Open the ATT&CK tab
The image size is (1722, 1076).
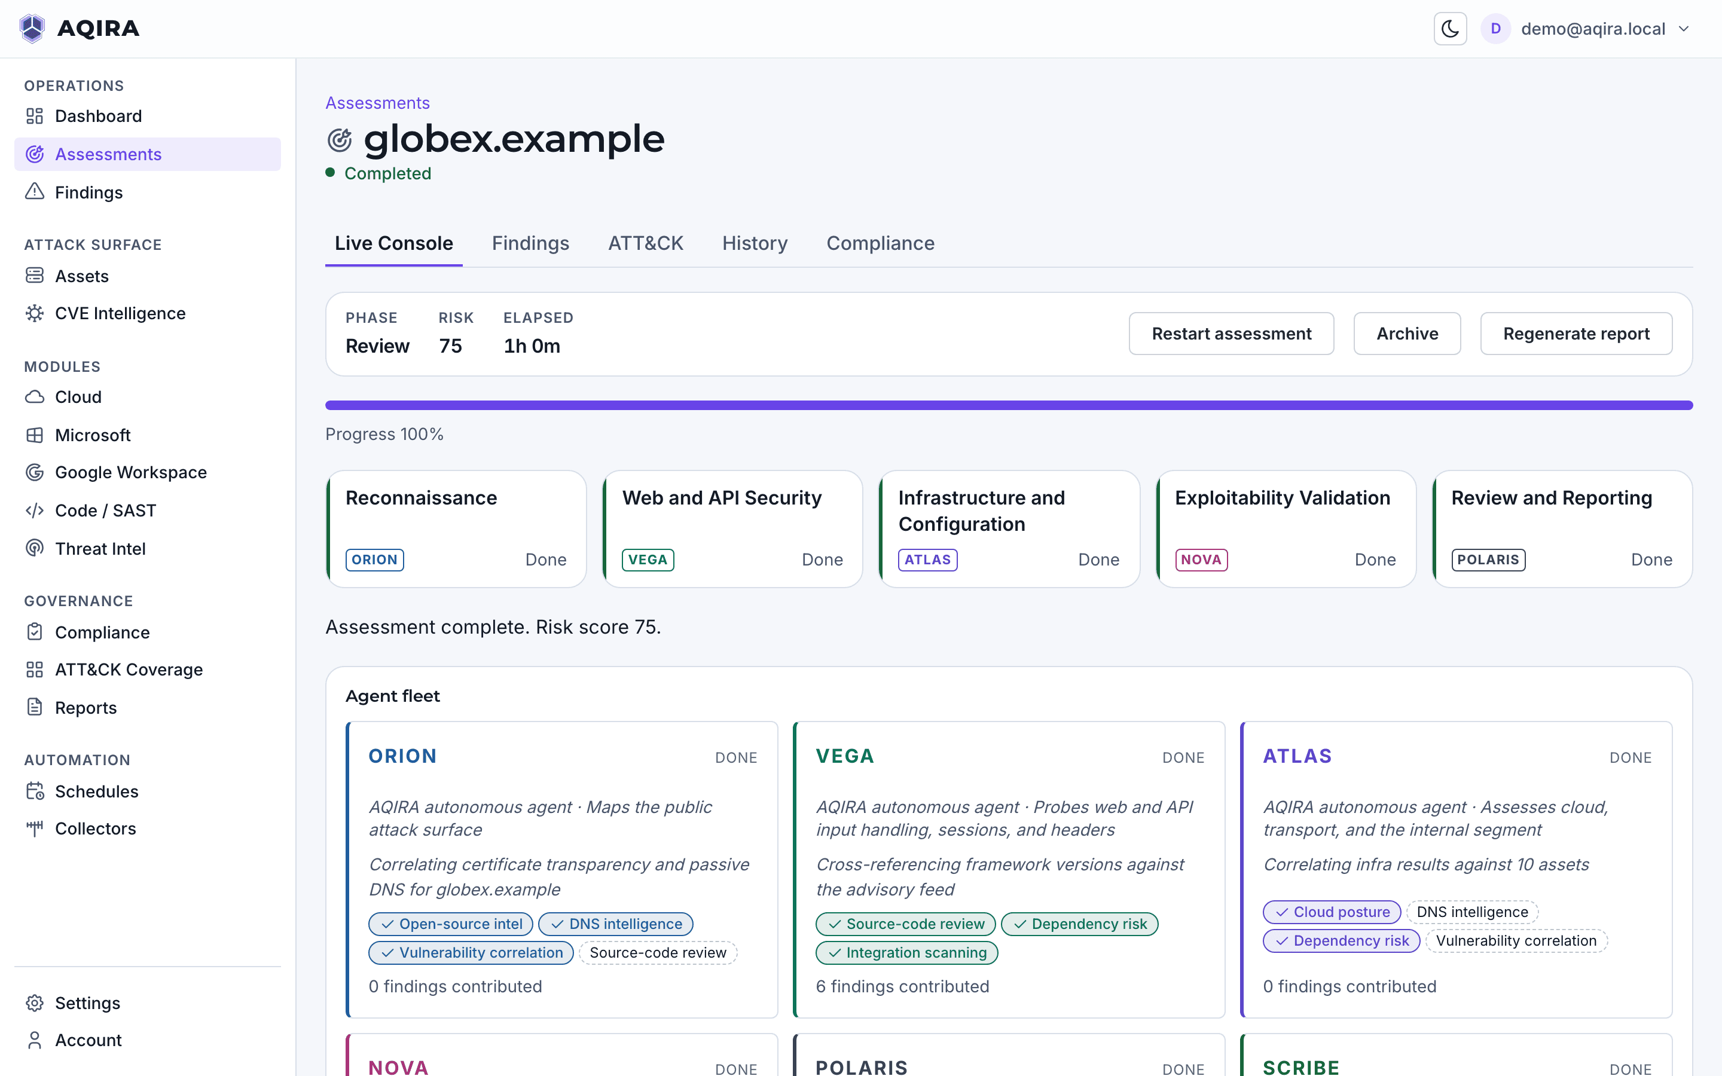pos(645,243)
